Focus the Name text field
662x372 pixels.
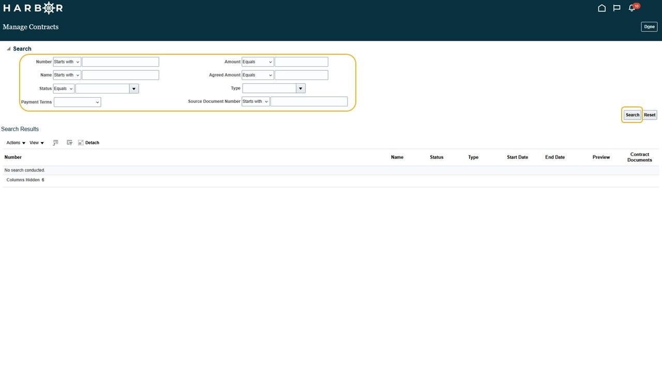(121, 75)
